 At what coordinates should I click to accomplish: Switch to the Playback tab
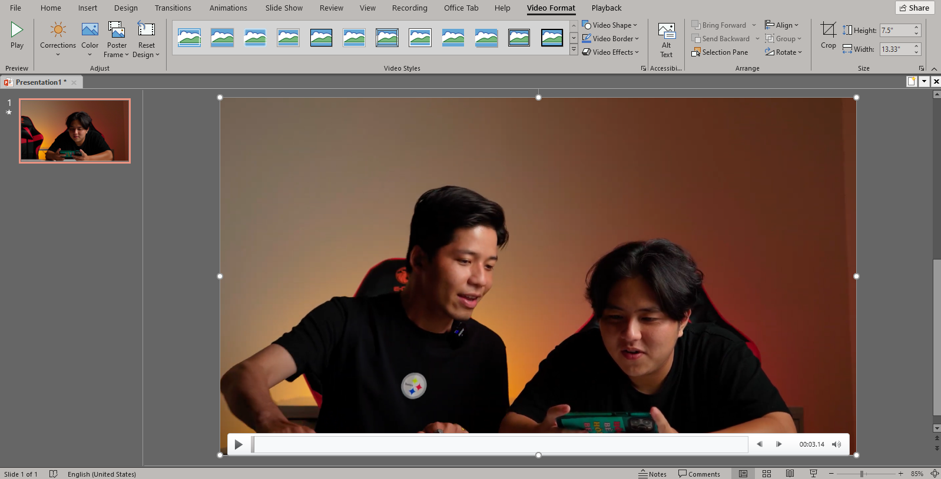[607, 8]
